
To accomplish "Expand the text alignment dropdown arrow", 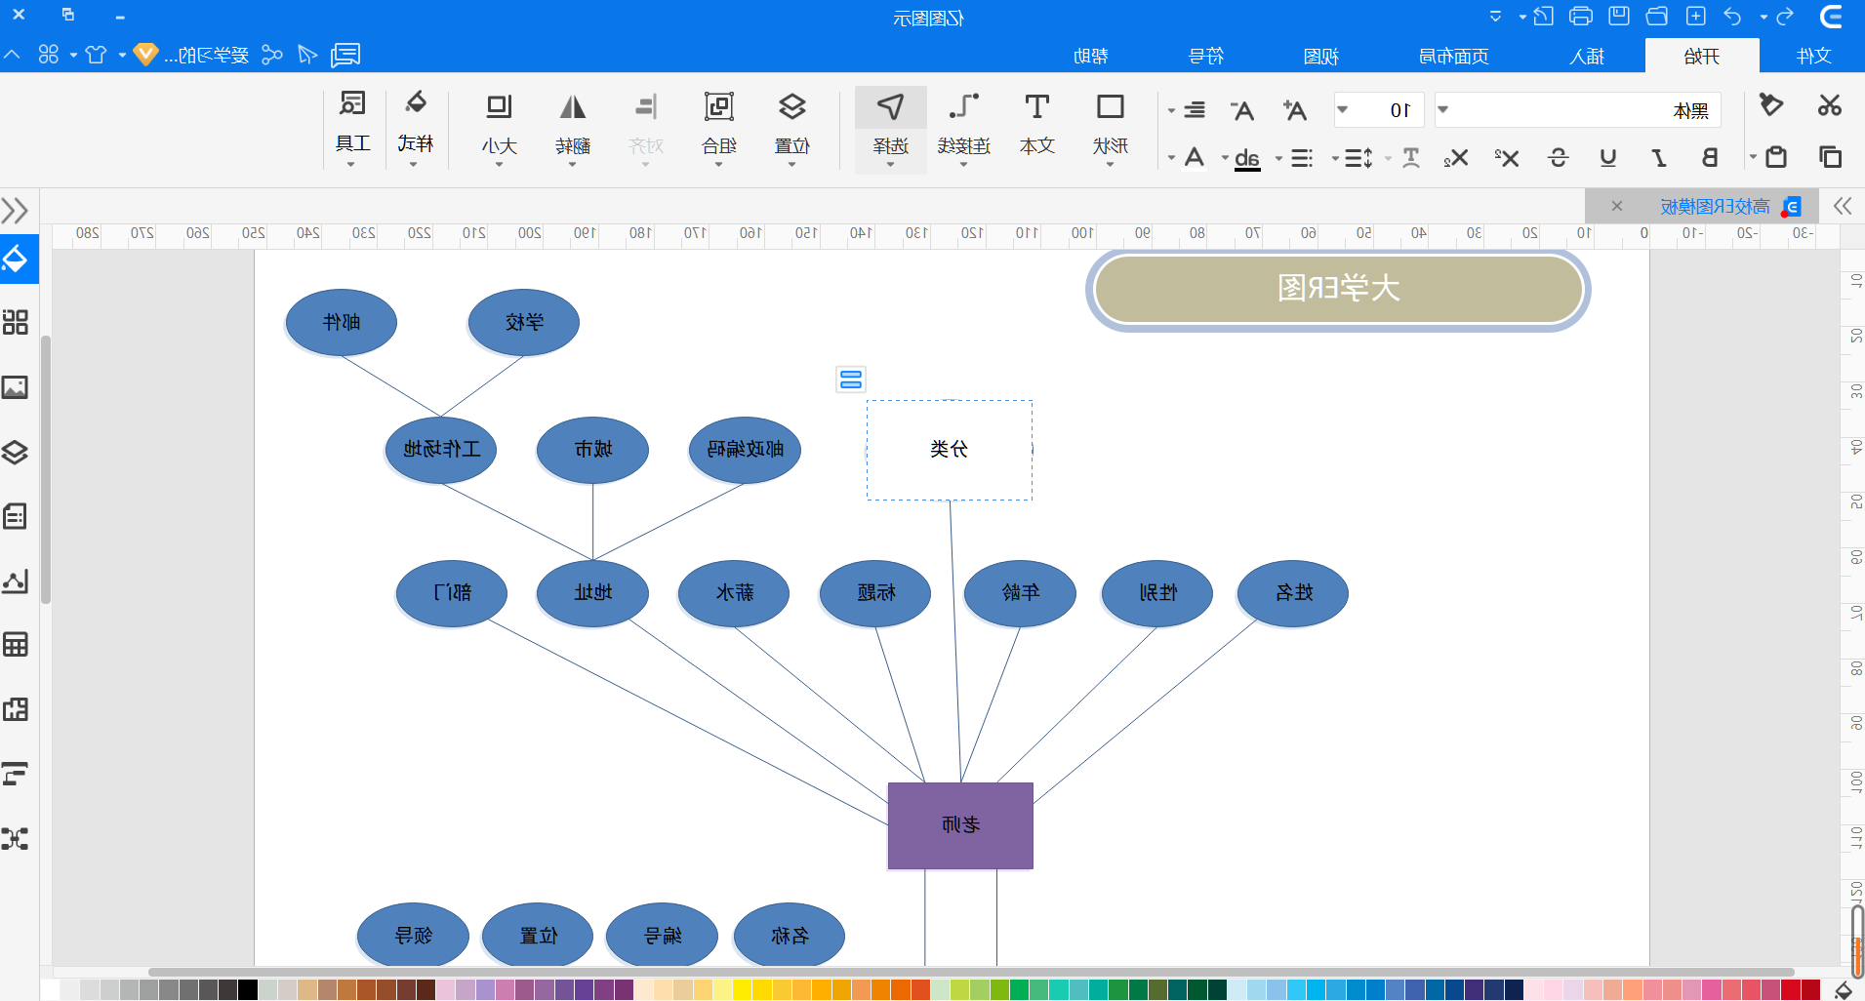I will coord(1171,110).
